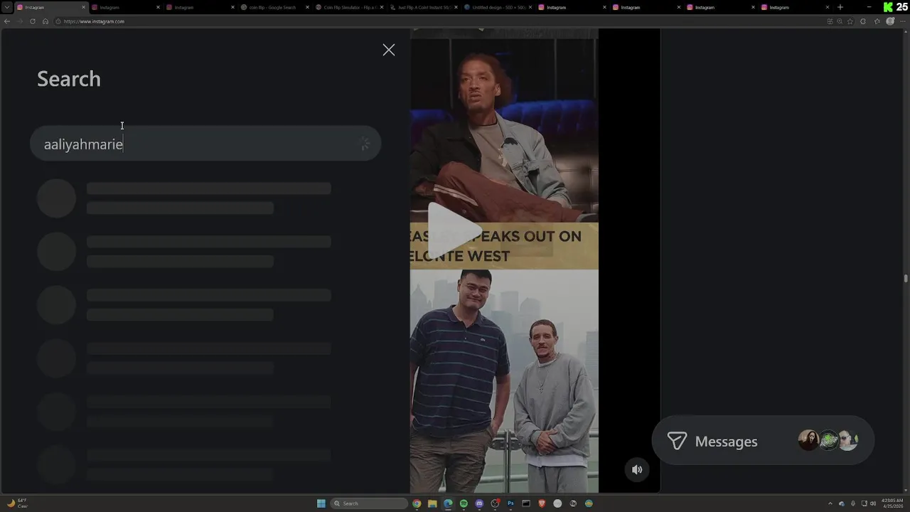This screenshot has width=910, height=512.
Task: Click the search field containing aaliyahmarie
Action: click(205, 144)
